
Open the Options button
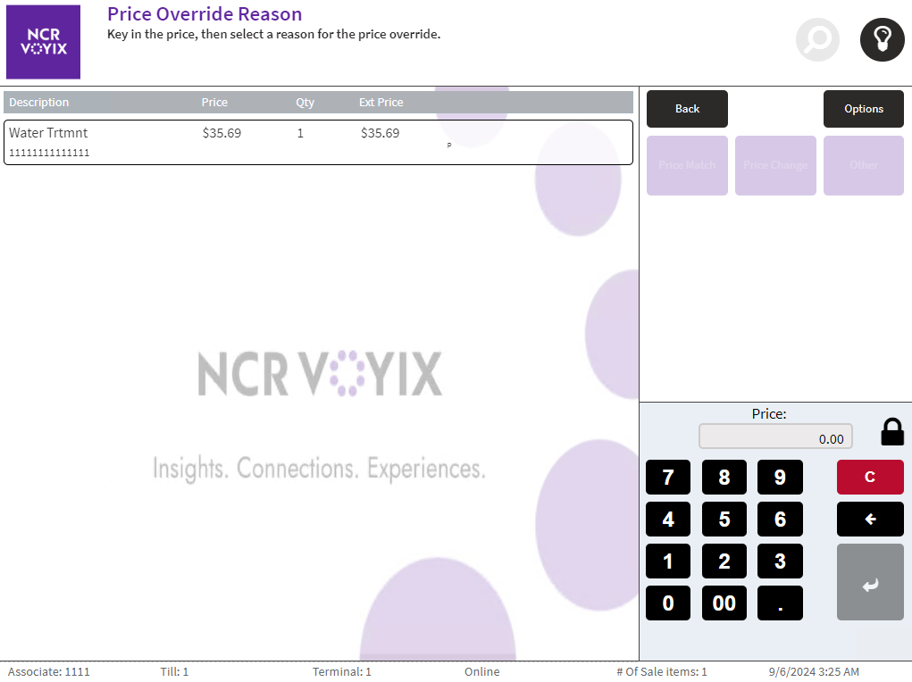pos(863,109)
